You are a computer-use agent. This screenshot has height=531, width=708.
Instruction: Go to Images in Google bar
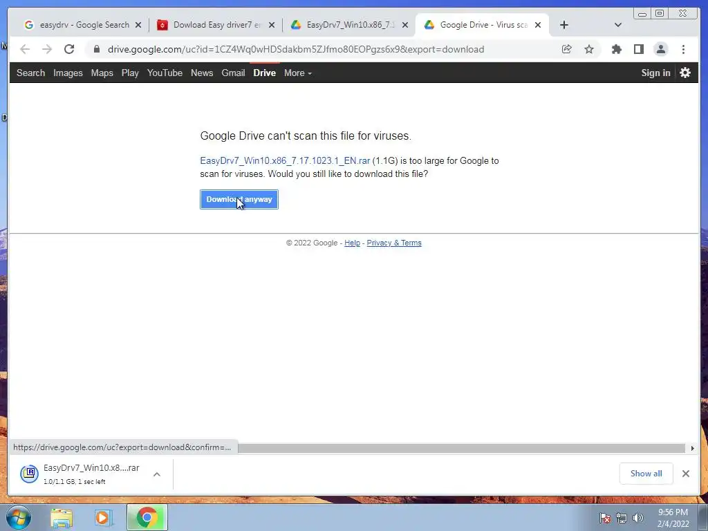(68, 73)
